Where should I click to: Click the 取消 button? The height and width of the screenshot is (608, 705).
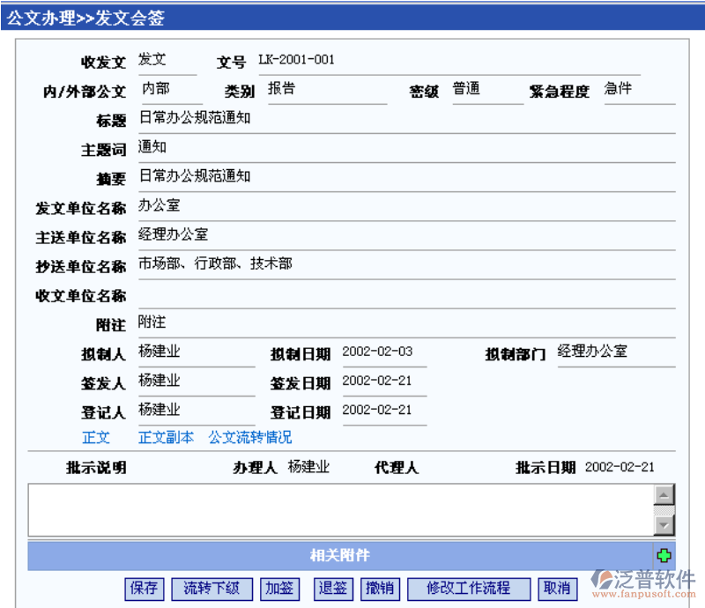[556, 589]
